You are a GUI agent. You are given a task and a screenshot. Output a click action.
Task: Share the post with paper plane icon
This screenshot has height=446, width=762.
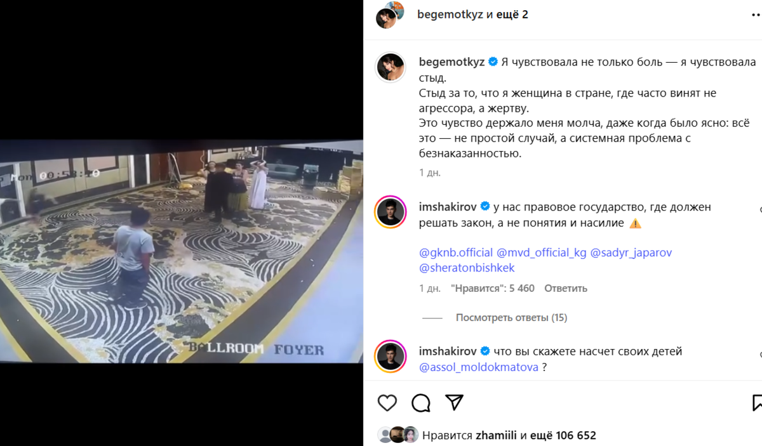click(453, 403)
